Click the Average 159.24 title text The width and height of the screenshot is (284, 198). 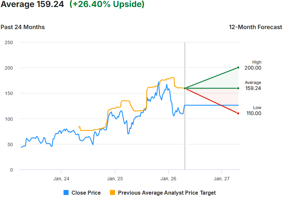(x=32, y=5)
